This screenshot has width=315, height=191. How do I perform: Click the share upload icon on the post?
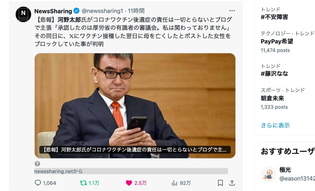pos(232,183)
